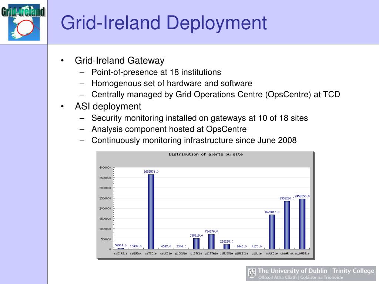Click 'Ollscoil Átha Cliath' footer subtitle
Viewport: 379px width, 284px height.
coord(277,277)
